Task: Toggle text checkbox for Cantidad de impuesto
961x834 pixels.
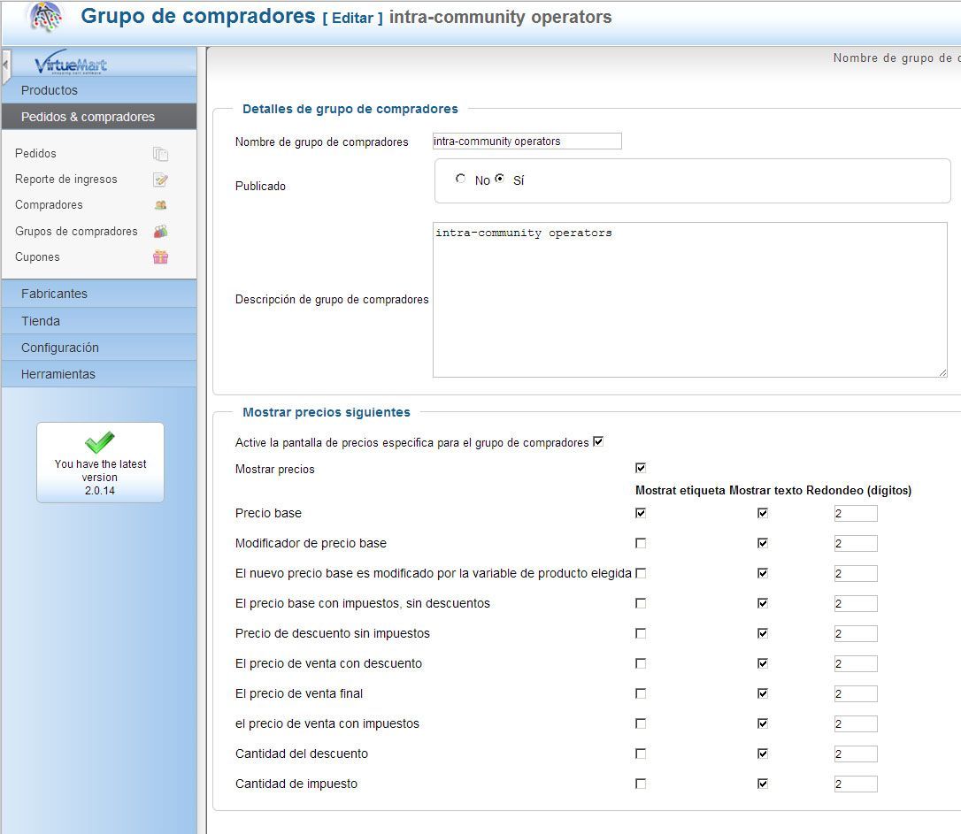Action: click(x=763, y=784)
